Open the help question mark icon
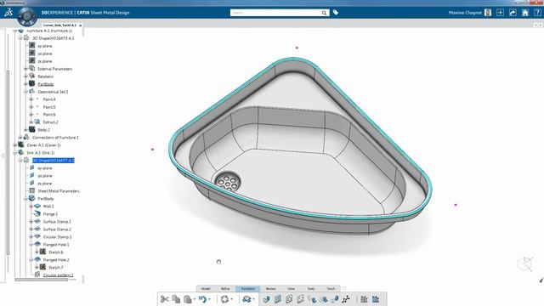Viewport: 544px width, 306px height. (537, 13)
